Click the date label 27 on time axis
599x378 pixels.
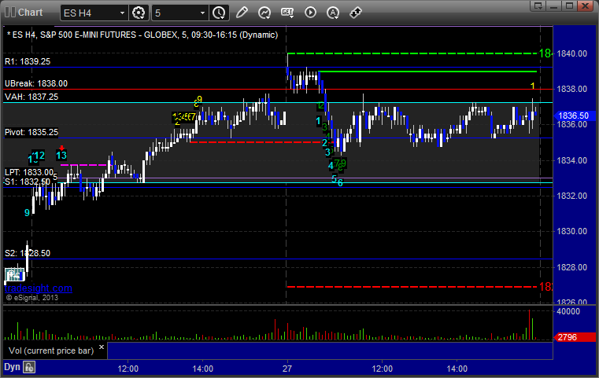point(287,369)
